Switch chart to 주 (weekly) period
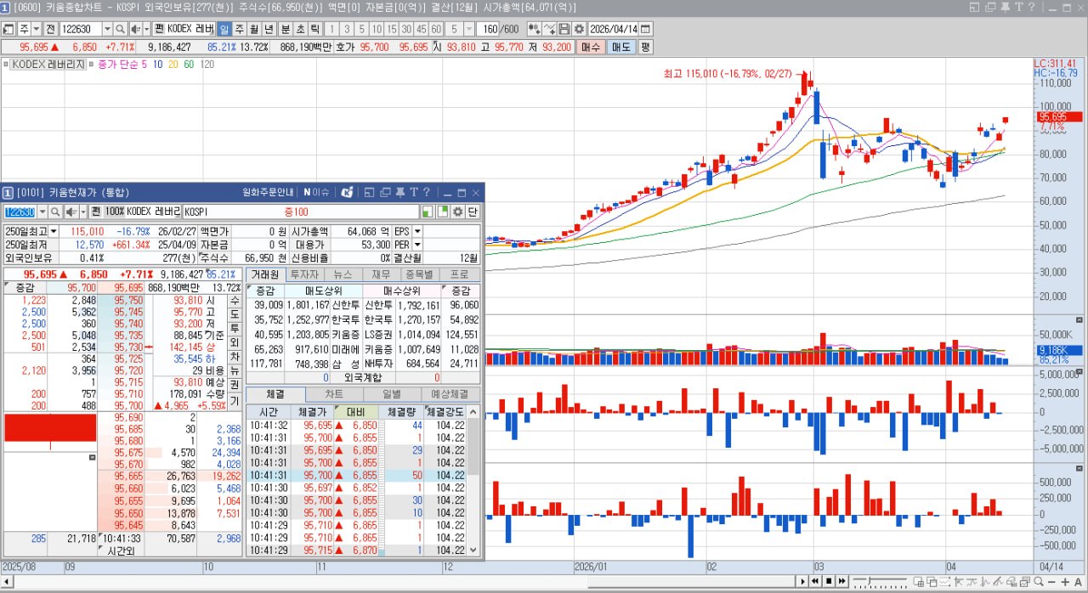This screenshot has width=1088, height=593. (239, 29)
